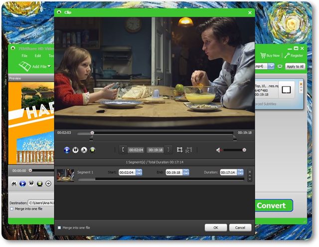Enable Merge into one file in the Clip dialog
Viewport: 319px width, 247px height.
pyautogui.click(x=59, y=228)
